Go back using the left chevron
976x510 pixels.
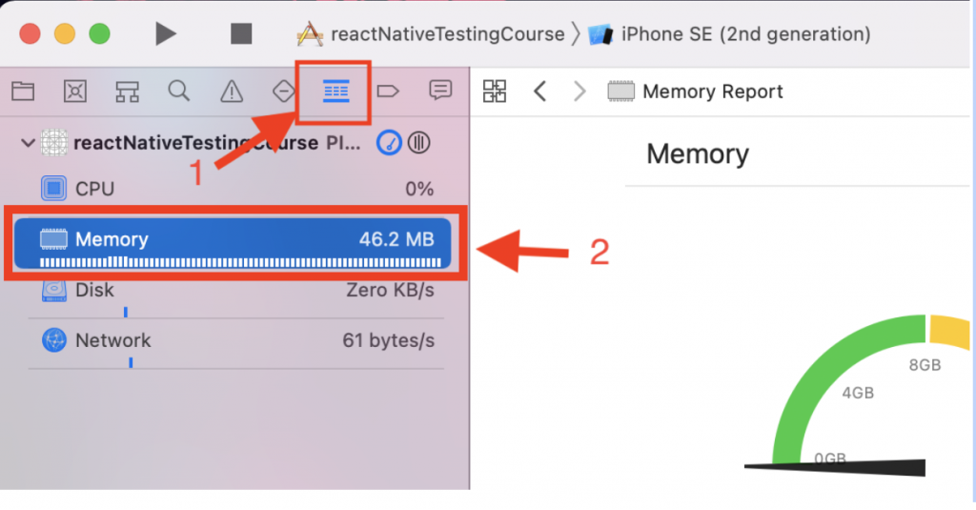click(x=539, y=92)
